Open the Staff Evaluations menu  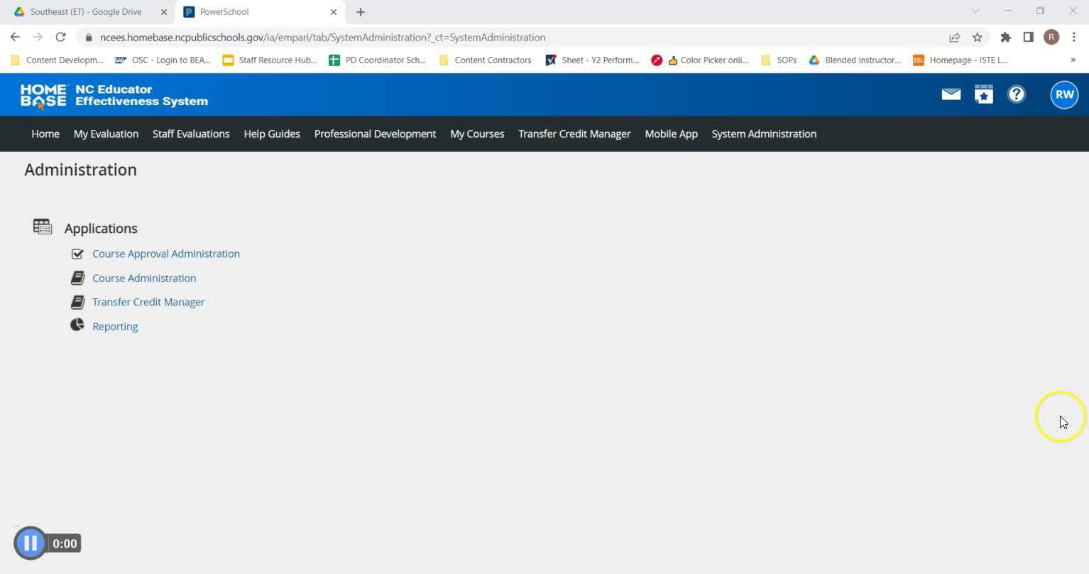(x=191, y=134)
